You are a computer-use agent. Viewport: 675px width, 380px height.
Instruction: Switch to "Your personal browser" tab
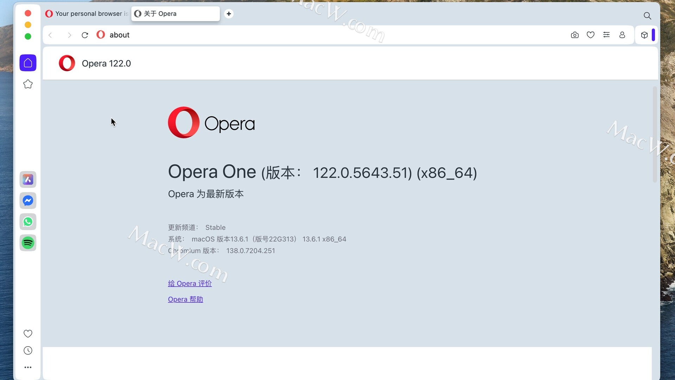click(x=87, y=14)
